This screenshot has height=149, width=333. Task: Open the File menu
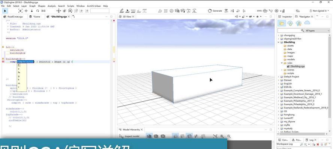coord(3,6)
